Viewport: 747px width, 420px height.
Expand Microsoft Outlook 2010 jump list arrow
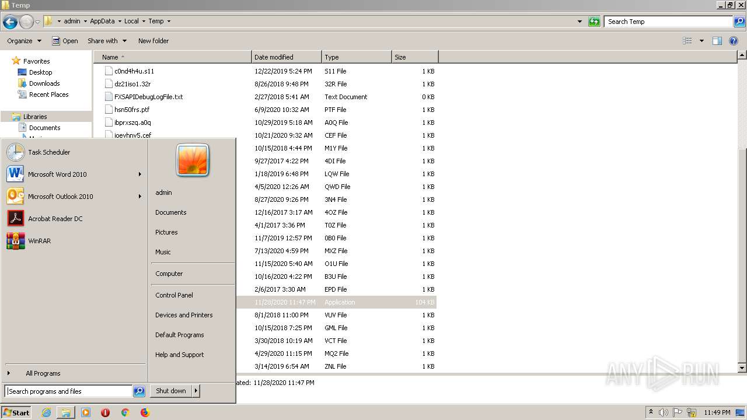(x=140, y=197)
